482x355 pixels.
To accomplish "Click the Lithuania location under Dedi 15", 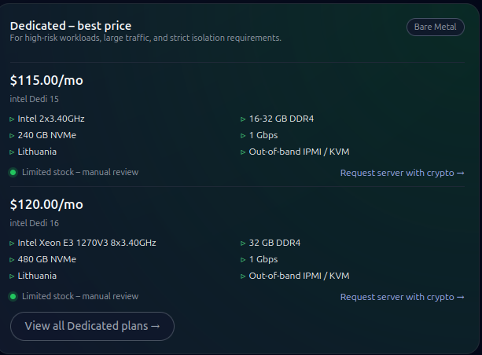I will click(37, 152).
